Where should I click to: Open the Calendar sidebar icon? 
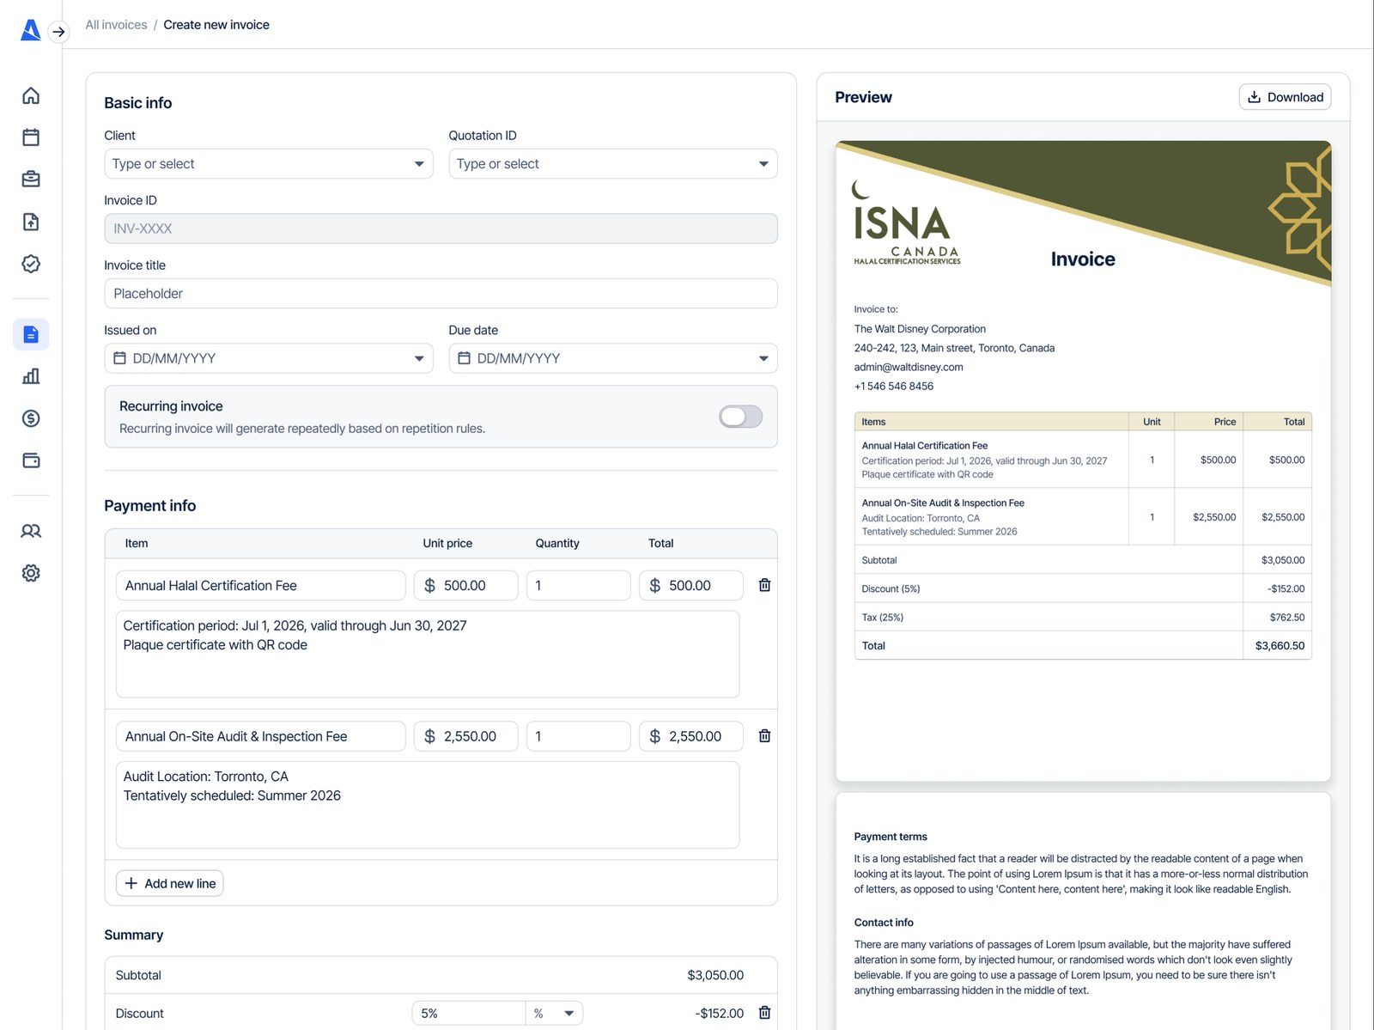point(31,137)
